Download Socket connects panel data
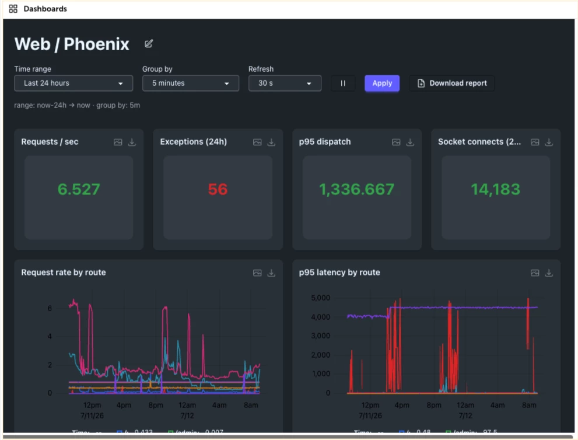 coord(549,142)
